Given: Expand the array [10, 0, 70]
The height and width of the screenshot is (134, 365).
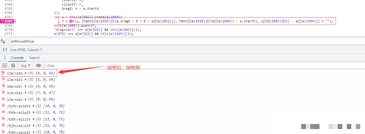Looking at the screenshot, I should pyautogui.click(x=34, y=106).
